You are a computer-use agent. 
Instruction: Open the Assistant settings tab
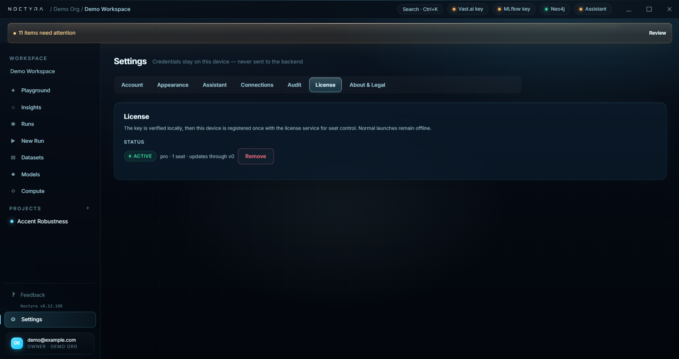215,85
